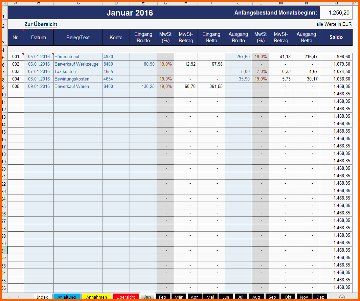The height and width of the screenshot is (301, 360).
Task: Click the previous sheet scroll arrow
Action: pyautogui.click(x=9, y=297)
